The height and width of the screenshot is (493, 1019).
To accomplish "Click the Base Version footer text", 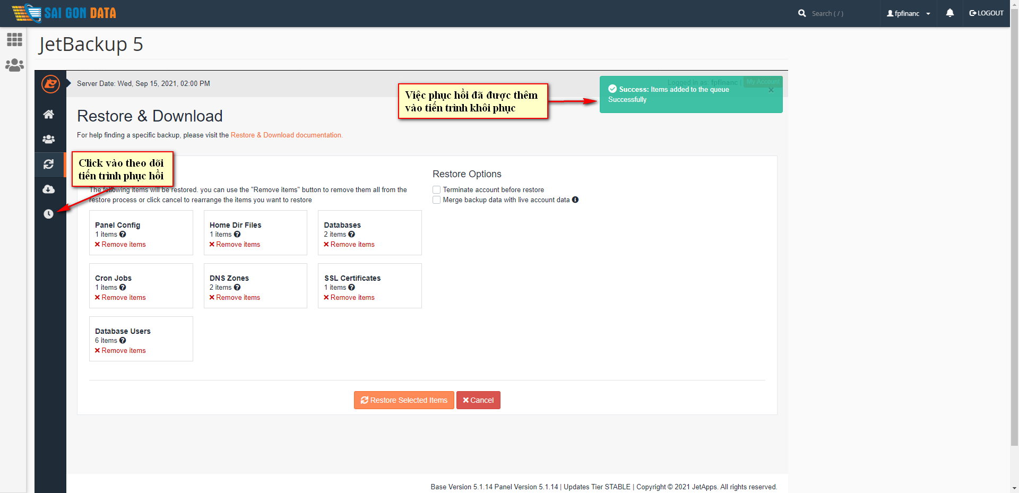I will [603, 487].
